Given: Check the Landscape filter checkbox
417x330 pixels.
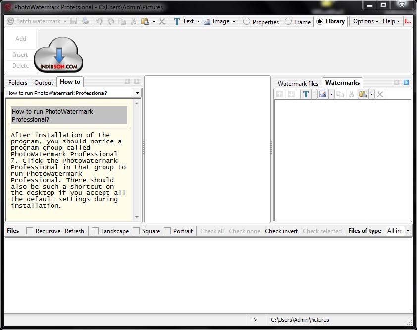Looking at the screenshot, I should point(95,231).
